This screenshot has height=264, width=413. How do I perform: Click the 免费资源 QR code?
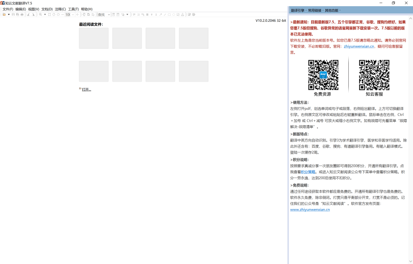tap(323, 75)
